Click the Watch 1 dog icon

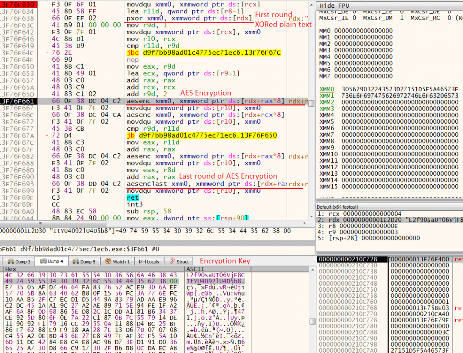(108, 261)
